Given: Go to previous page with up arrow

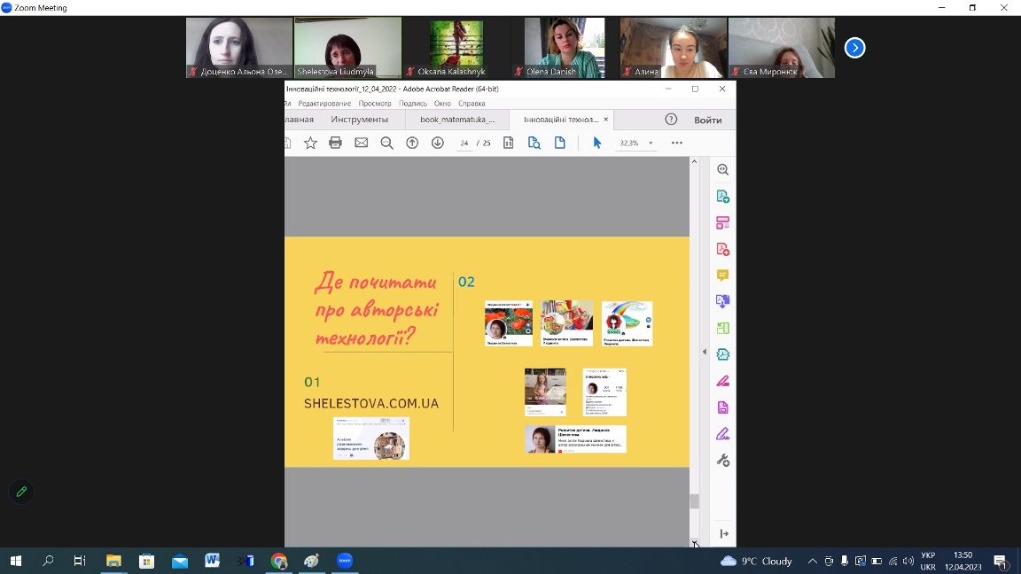Looking at the screenshot, I should tap(412, 143).
